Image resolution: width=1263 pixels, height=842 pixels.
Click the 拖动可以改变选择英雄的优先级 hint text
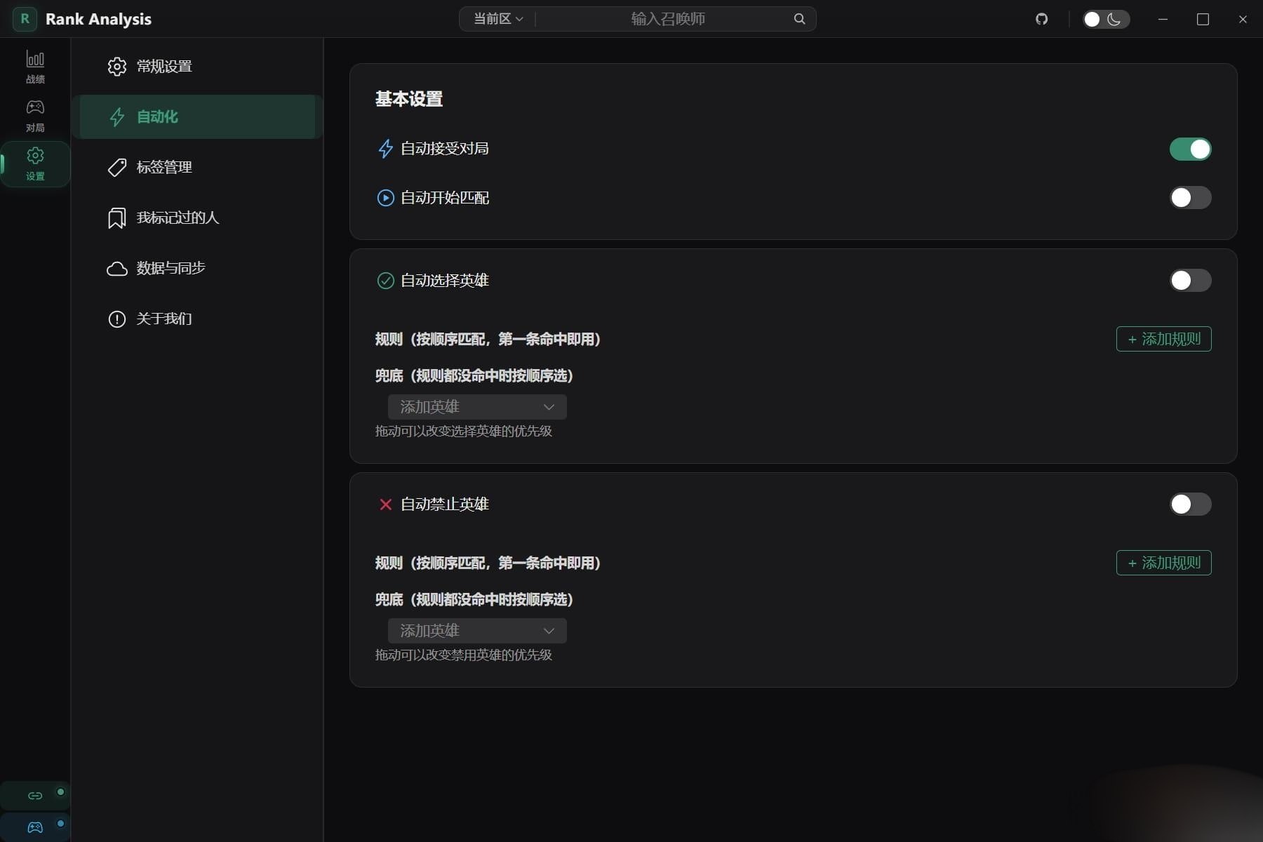click(464, 431)
